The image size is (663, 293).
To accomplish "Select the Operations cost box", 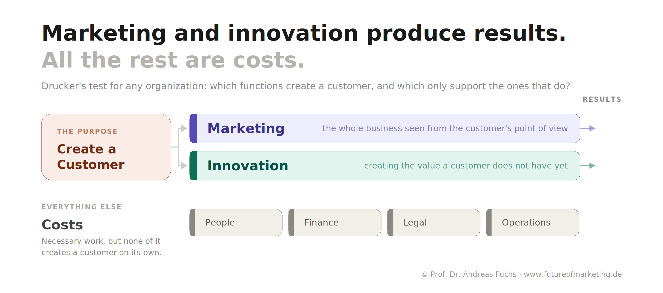I will pos(533,223).
